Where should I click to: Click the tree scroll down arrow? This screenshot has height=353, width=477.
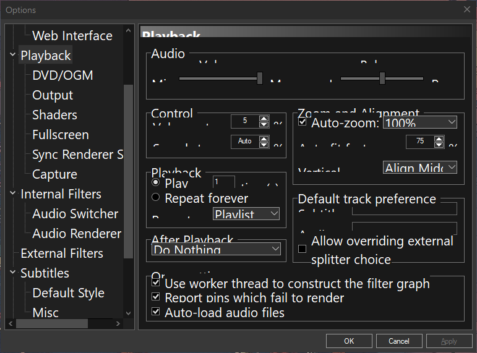tap(129, 313)
